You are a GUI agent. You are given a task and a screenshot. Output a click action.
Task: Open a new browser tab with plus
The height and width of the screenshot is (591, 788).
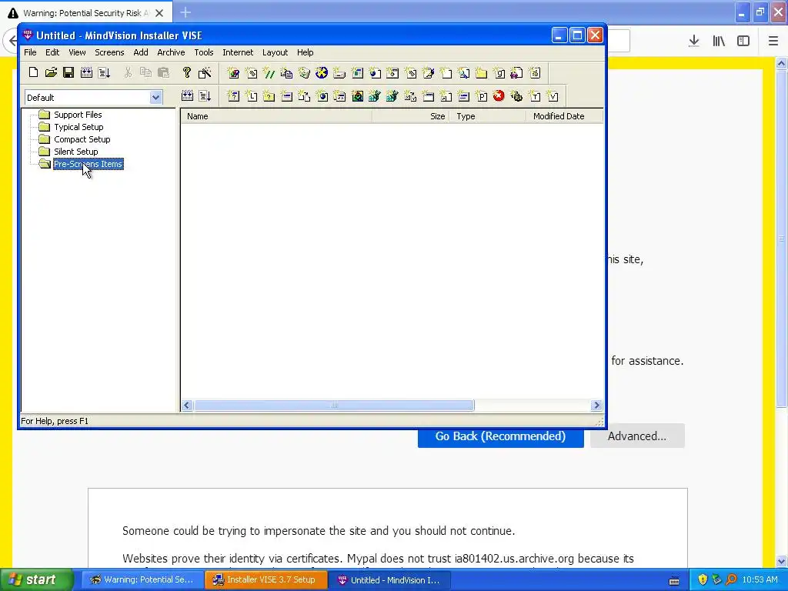coord(185,12)
